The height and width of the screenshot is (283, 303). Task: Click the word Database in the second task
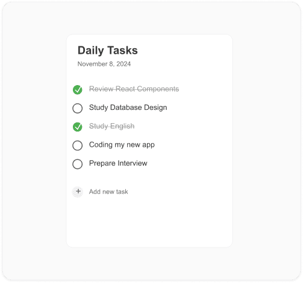[x=126, y=107]
